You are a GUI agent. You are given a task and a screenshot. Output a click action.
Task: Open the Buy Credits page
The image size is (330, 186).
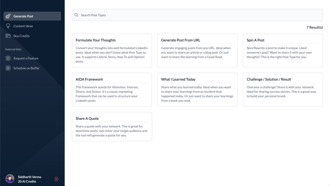(x=21, y=36)
